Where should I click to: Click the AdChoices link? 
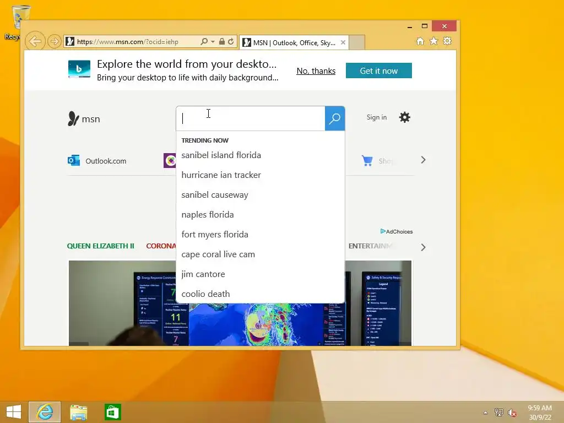397,231
